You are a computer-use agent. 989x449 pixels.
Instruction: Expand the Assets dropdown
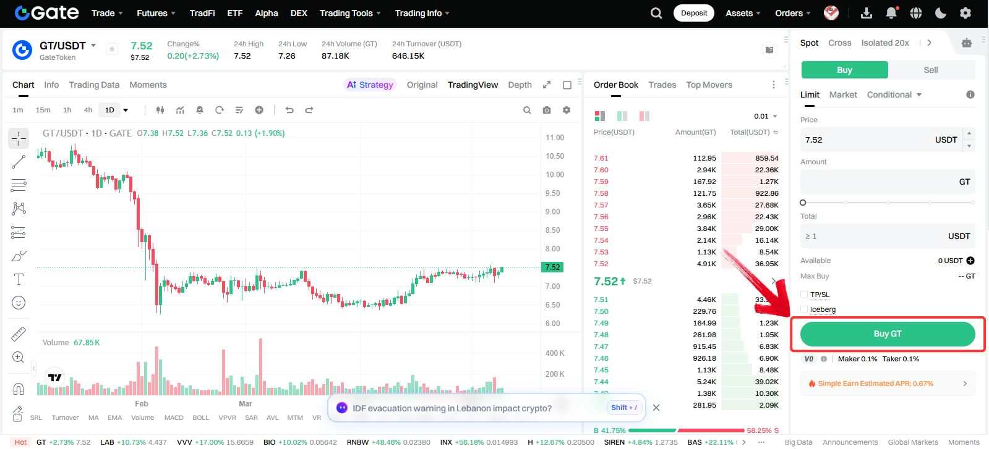click(743, 13)
